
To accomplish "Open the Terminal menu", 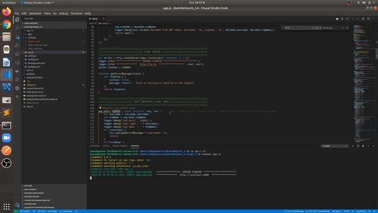I will point(76,14).
